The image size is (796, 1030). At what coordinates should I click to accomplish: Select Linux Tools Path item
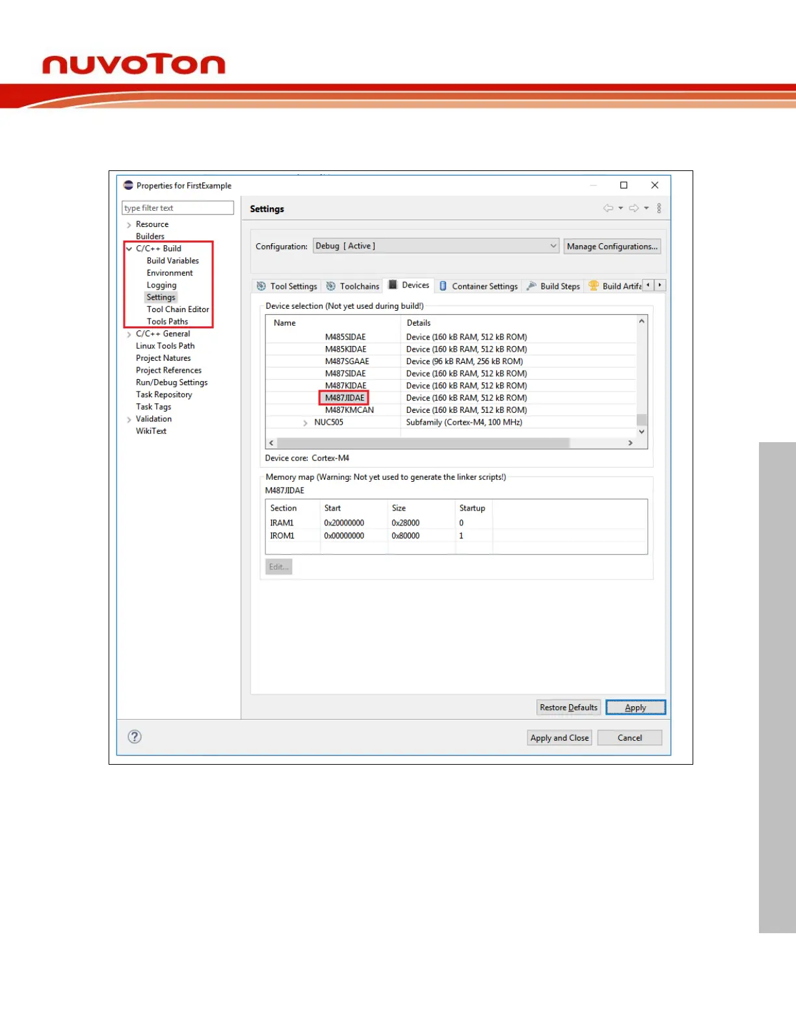coord(165,346)
